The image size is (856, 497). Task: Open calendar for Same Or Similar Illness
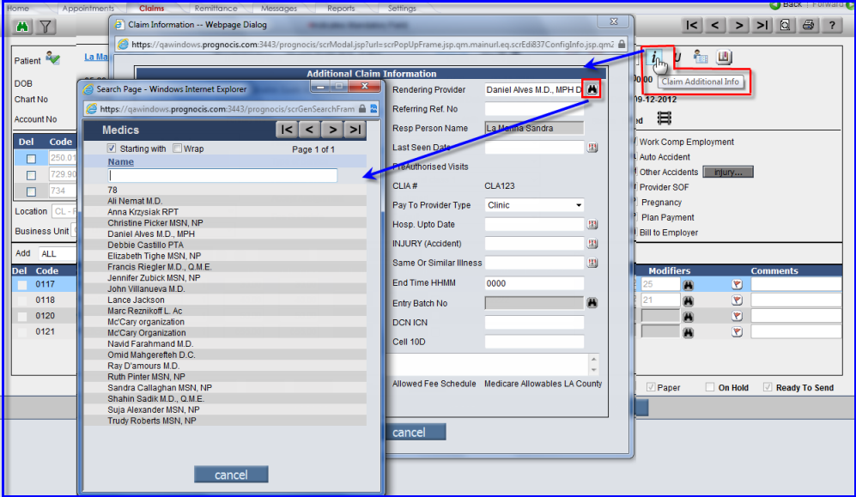[592, 263]
